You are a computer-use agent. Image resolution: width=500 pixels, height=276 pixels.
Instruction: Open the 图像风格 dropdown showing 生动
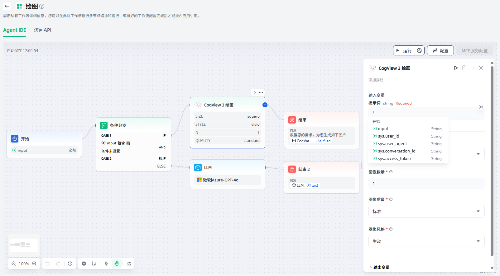coord(426,241)
